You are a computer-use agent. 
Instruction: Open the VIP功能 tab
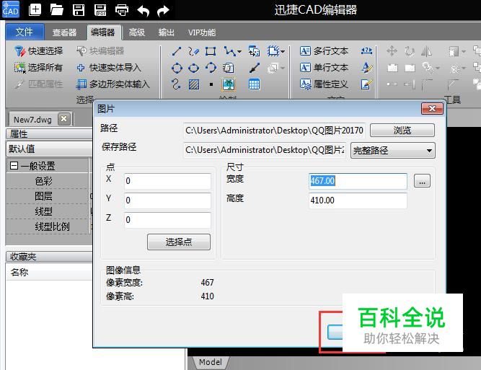202,32
